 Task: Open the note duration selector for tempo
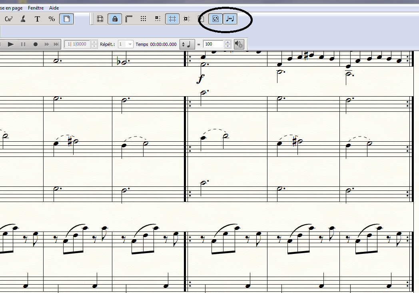(186, 44)
